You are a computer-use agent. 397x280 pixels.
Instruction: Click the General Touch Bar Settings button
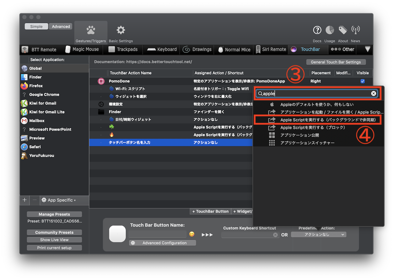[336, 62]
